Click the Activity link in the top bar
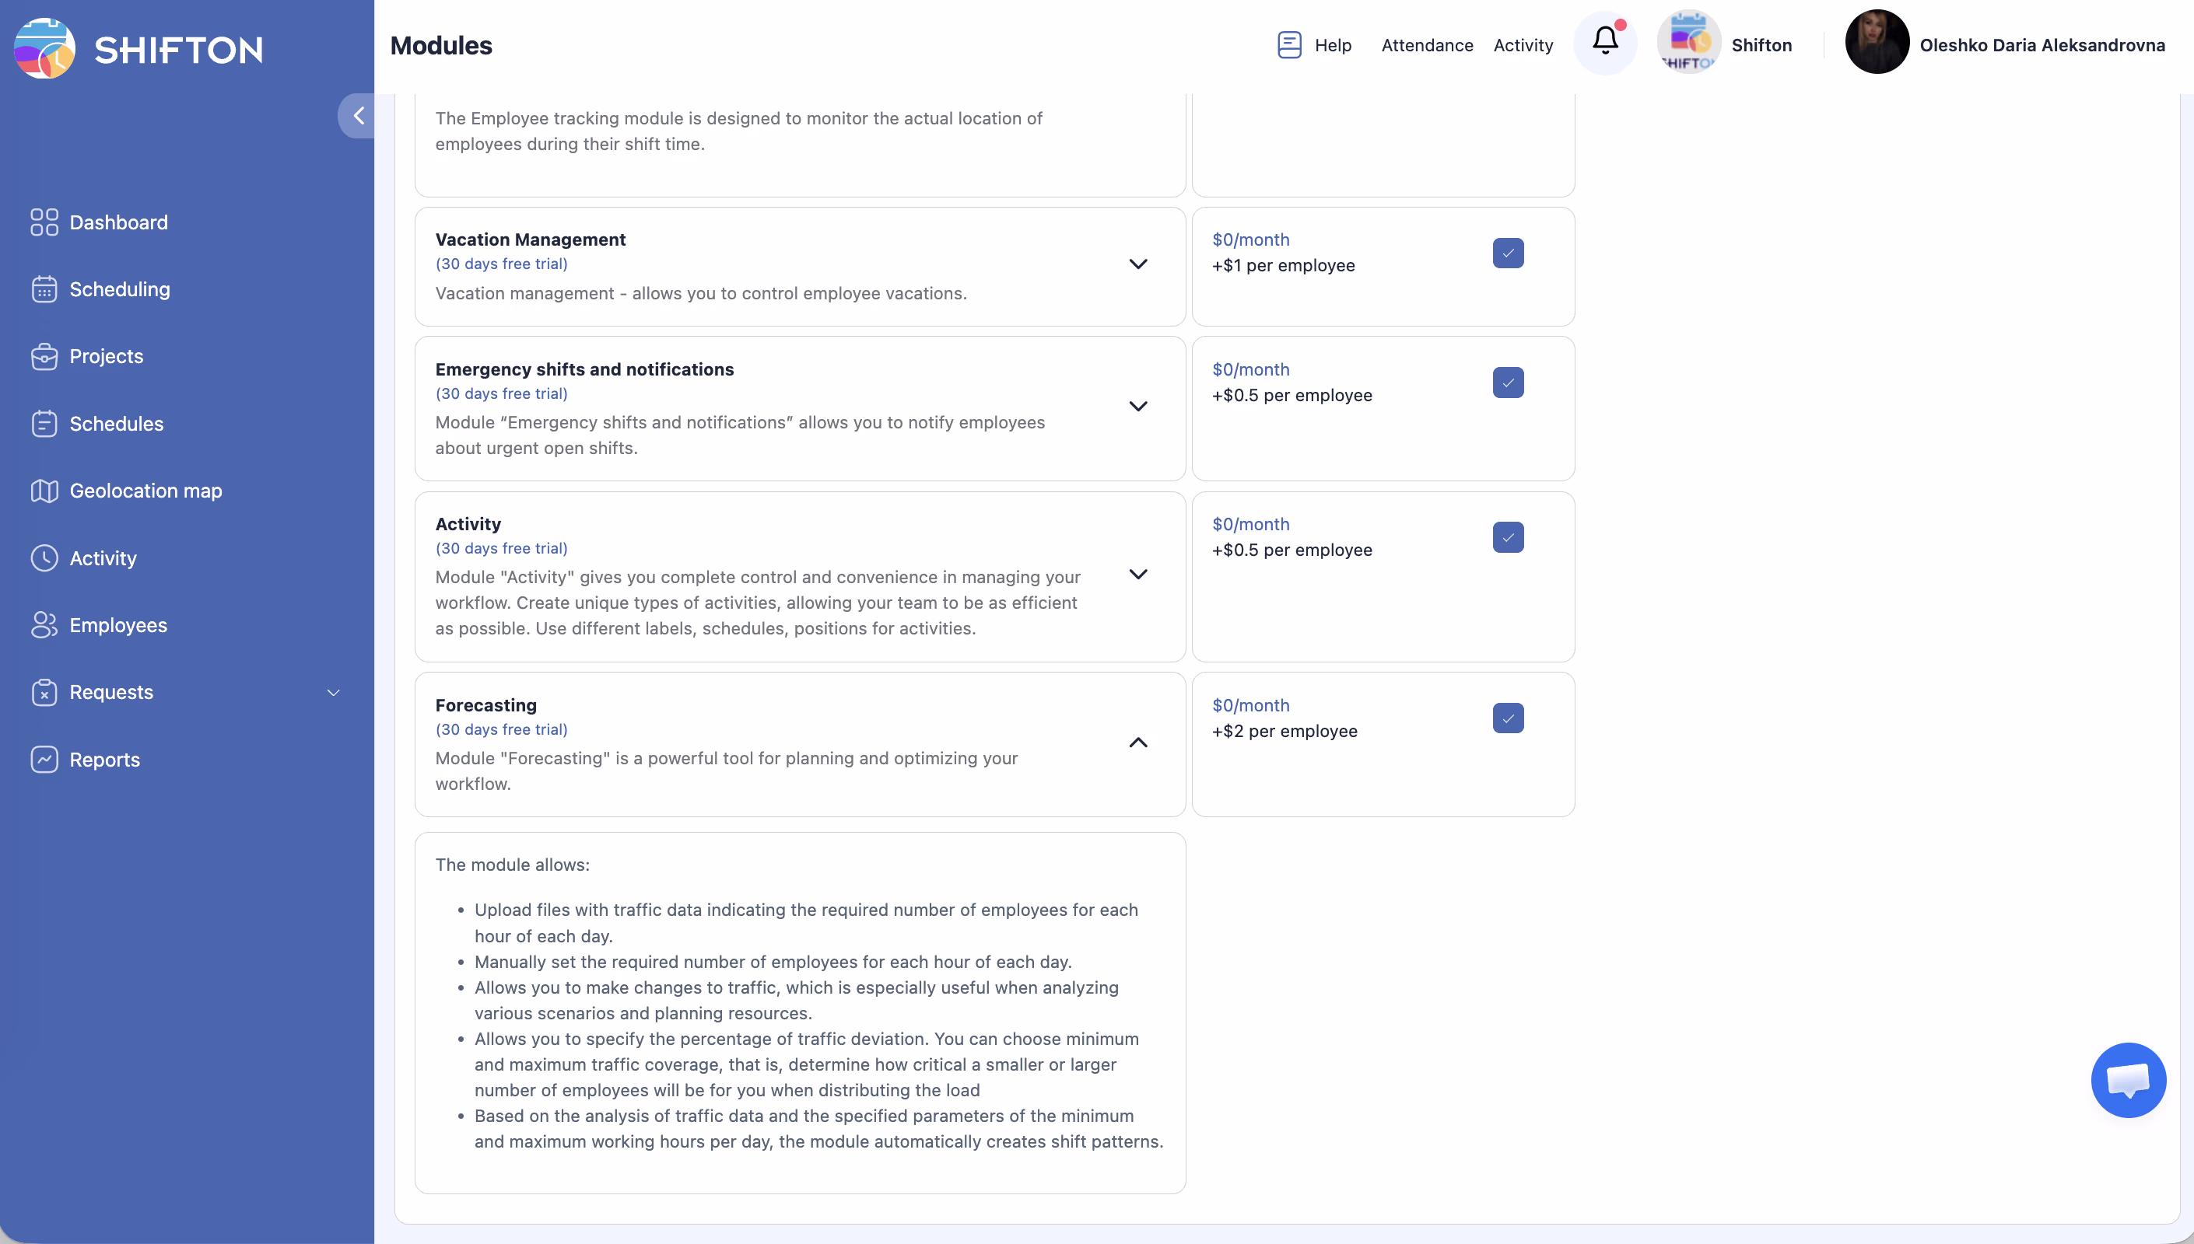 coord(1523,45)
